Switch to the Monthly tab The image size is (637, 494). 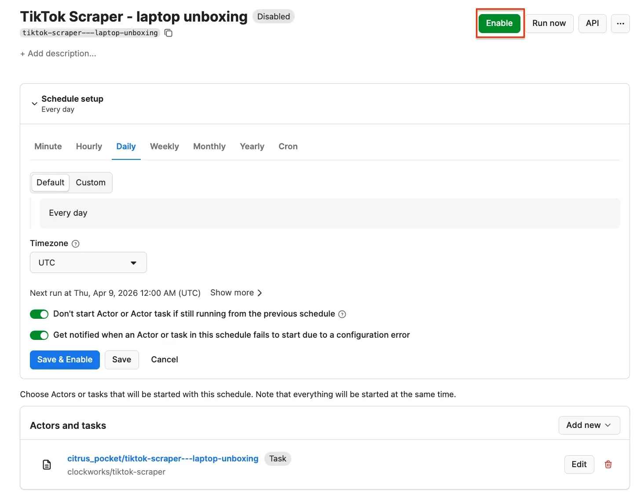tap(209, 147)
